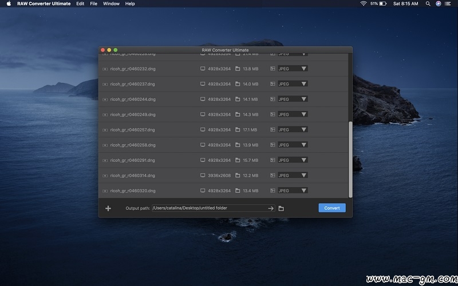Select file name ricoh_gr_r0460291.dng
Viewport: 458px width, 286px height.
click(x=133, y=160)
